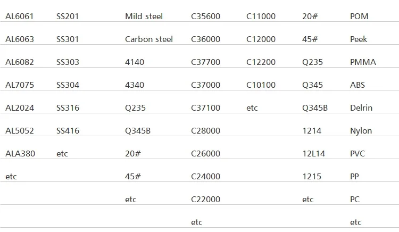399x232 pixels.
Task: Select the Peek material entry
Action: pos(359,39)
